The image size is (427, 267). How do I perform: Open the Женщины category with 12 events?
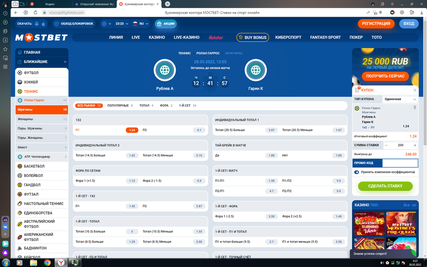pos(42,119)
